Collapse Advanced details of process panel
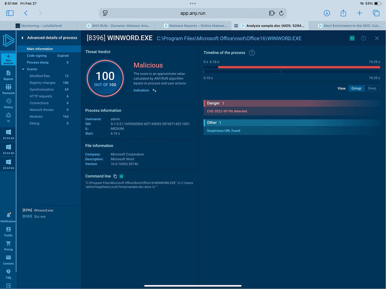 click(22, 38)
